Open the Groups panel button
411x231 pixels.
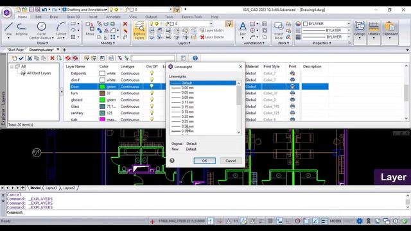[360, 30]
